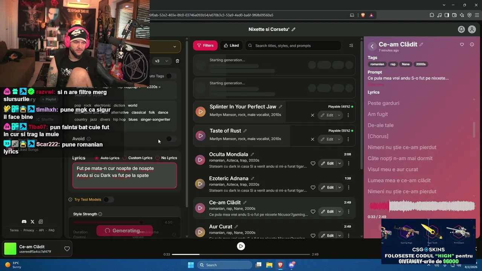Like the song Ezoteric Adnana

tap(313, 187)
